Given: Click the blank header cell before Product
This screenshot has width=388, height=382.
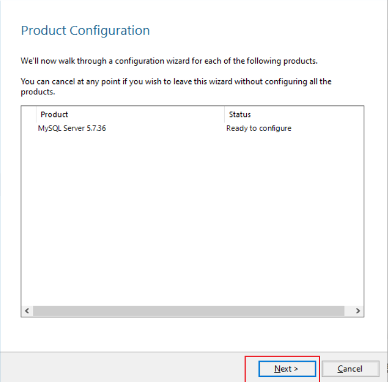Looking at the screenshot, I should point(29,114).
